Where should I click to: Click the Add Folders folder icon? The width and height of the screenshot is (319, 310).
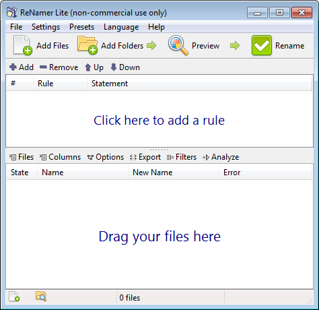click(x=87, y=45)
